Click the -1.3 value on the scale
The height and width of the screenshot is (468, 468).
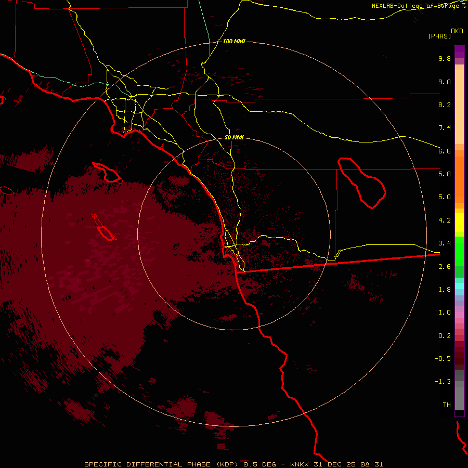pyautogui.click(x=443, y=382)
